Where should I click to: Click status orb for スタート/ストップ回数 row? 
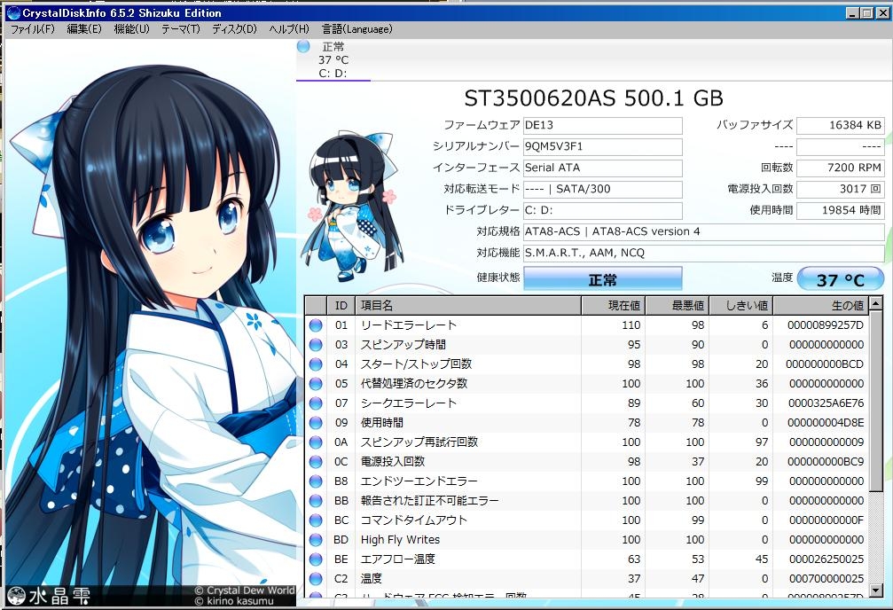(x=316, y=364)
